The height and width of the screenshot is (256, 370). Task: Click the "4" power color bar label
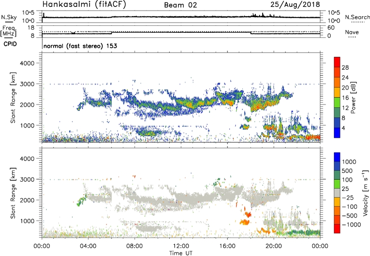pyautogui.click(x=344, y=128)
